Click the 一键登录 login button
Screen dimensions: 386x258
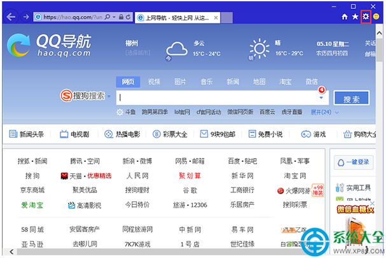(x=354, y=162)
